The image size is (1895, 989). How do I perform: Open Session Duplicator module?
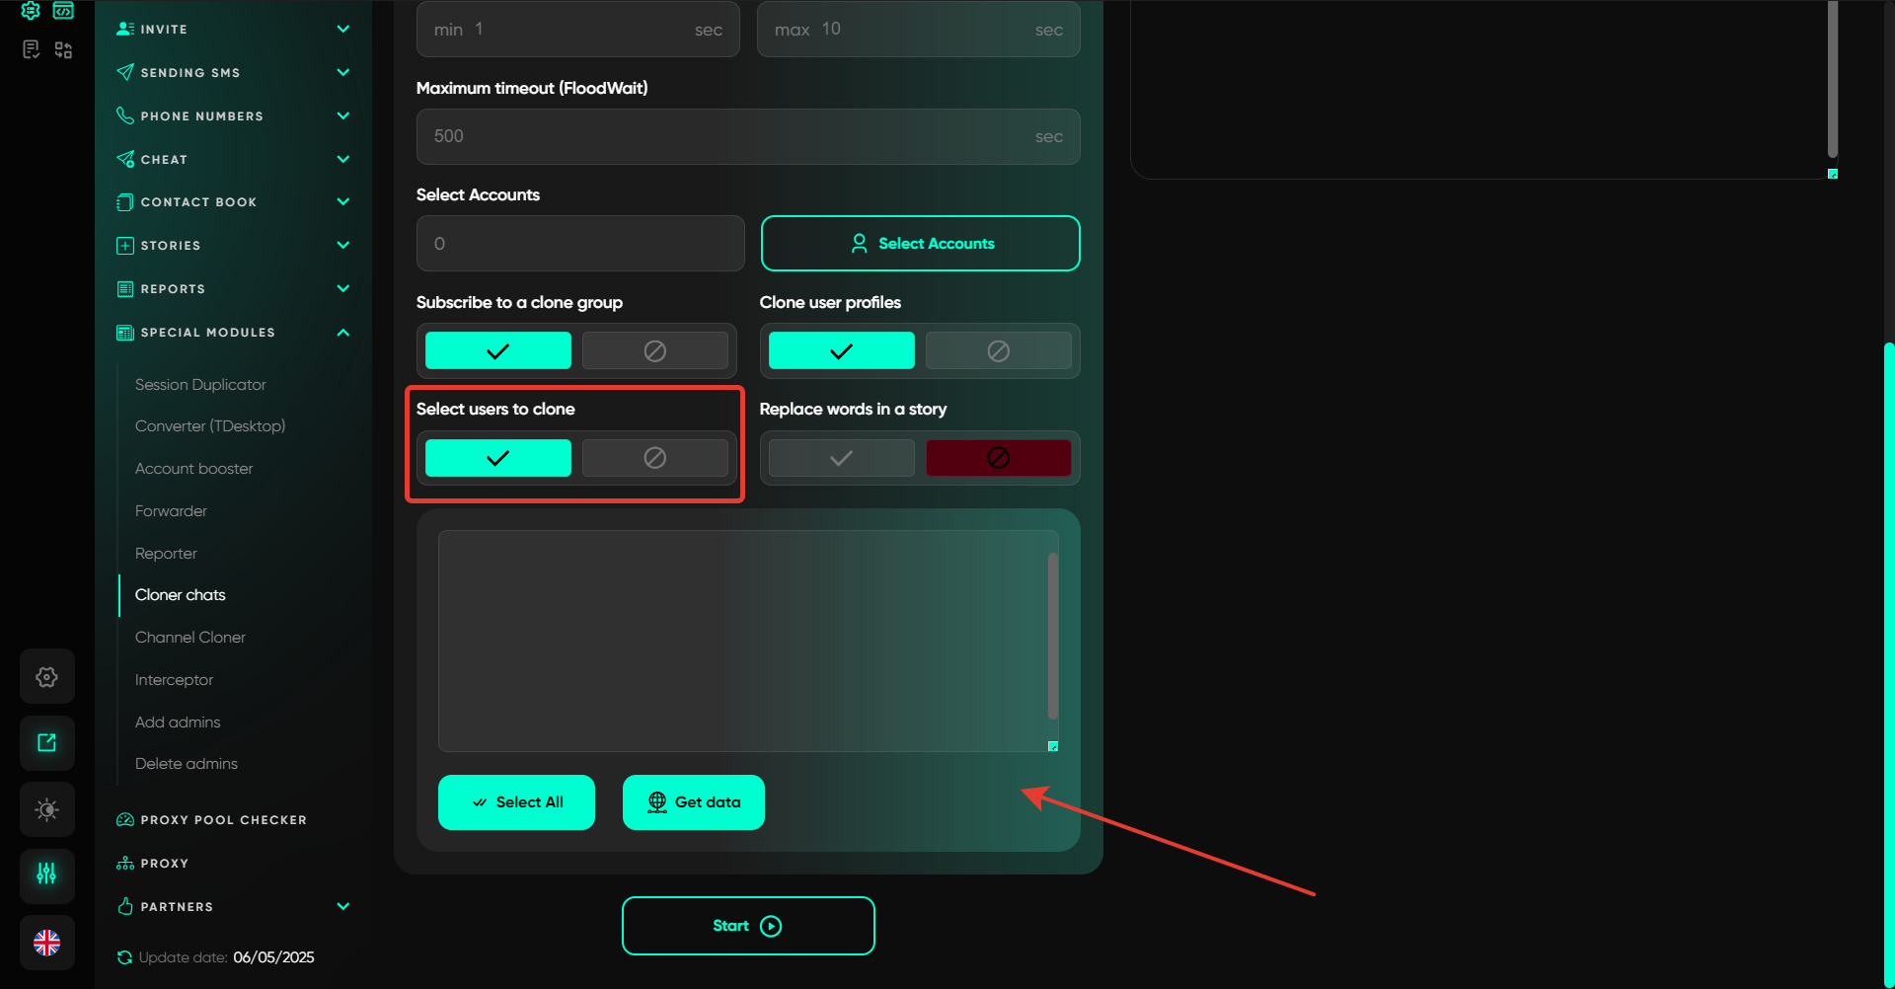click(200, 385)
